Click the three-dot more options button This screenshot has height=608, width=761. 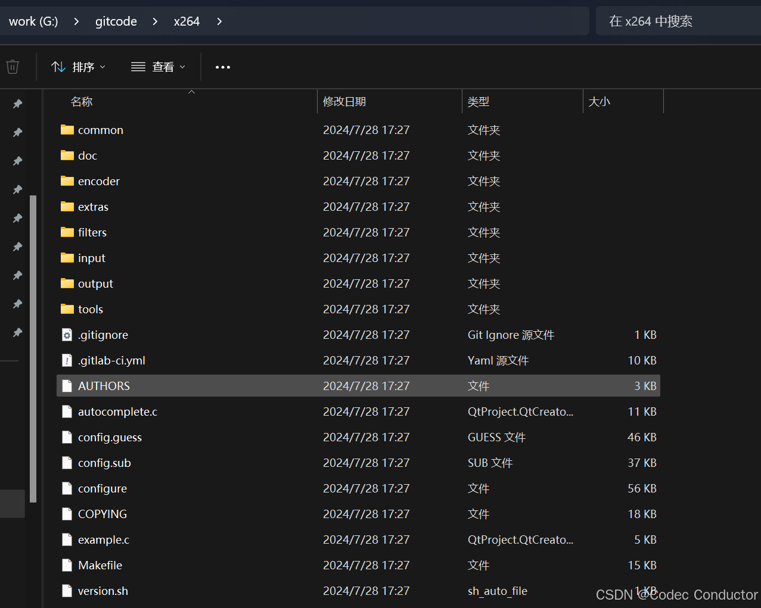tap(223, 67)
